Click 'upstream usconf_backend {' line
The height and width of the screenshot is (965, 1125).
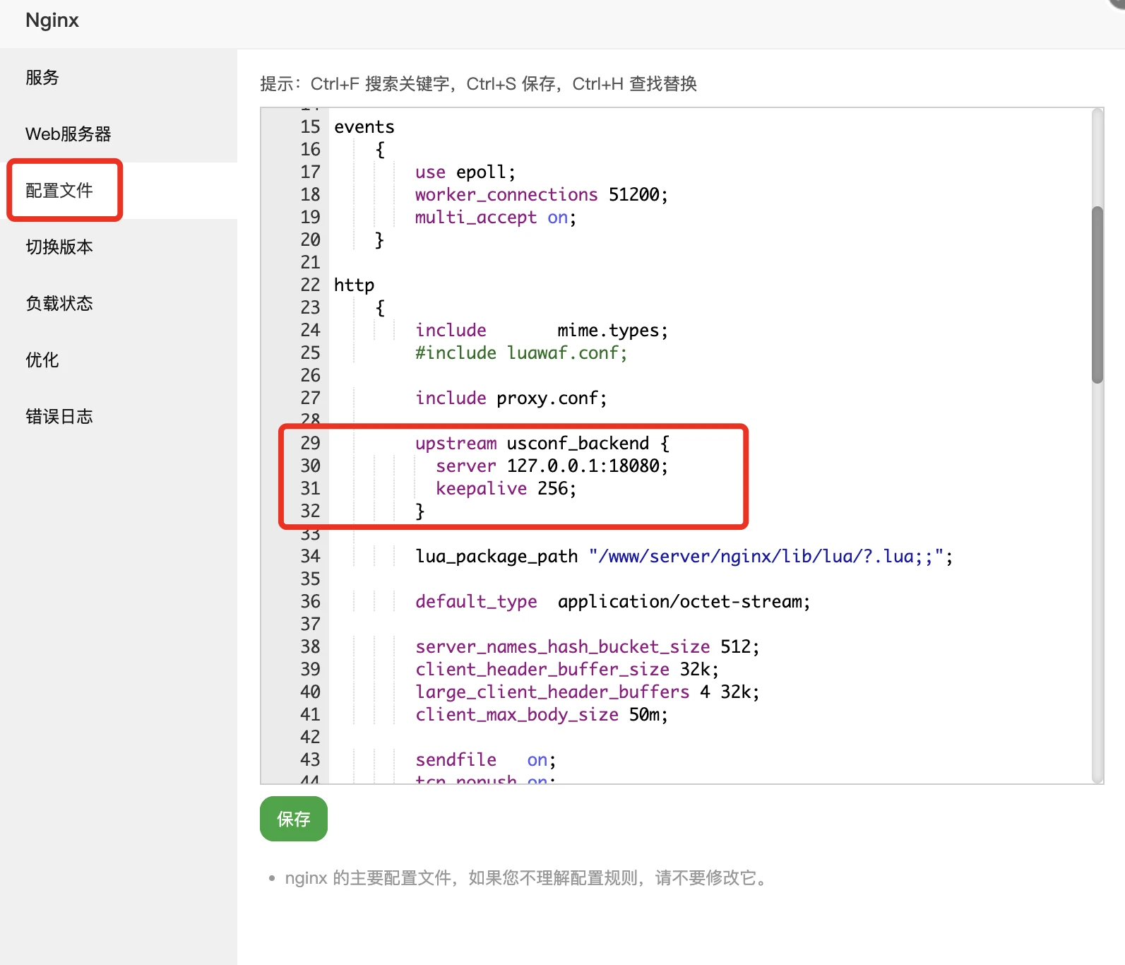point(542,444)
